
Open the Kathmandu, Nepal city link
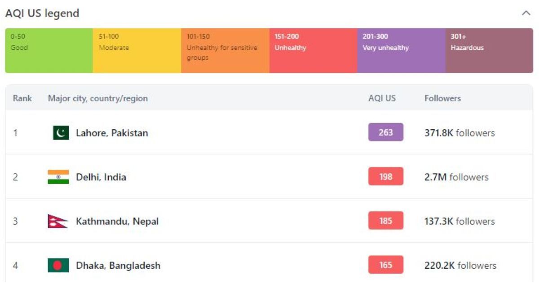tap(117, 221)
